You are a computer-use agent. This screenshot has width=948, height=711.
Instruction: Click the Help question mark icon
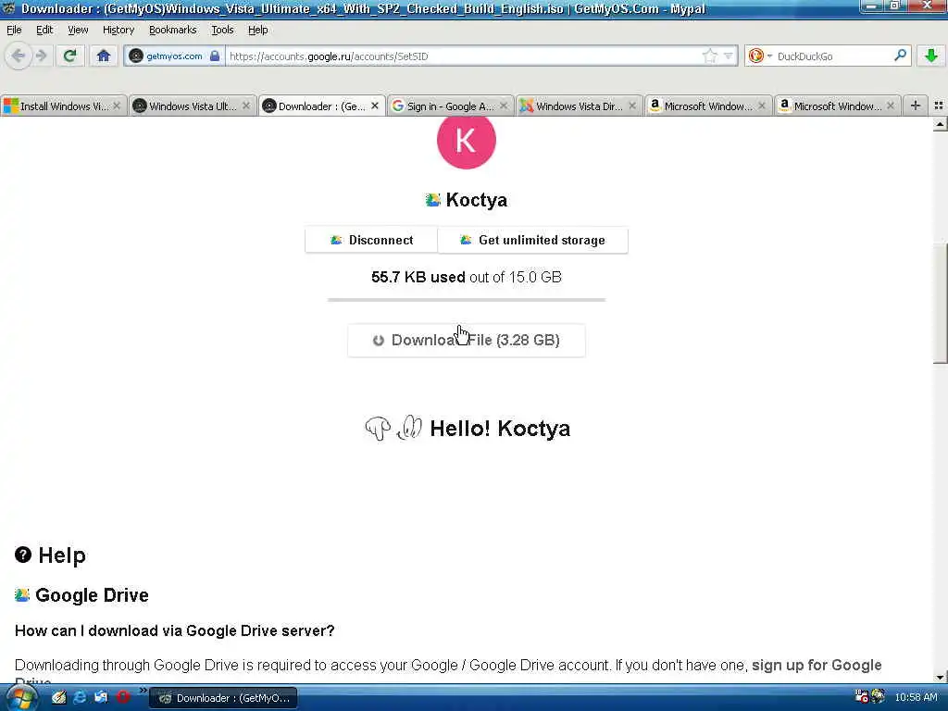click(23, 555)
